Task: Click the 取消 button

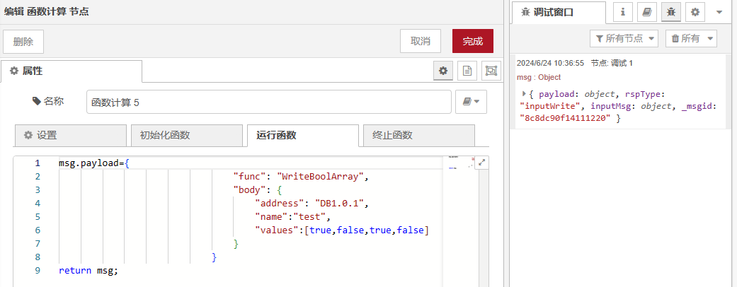Action: click(x=421, y=41)
